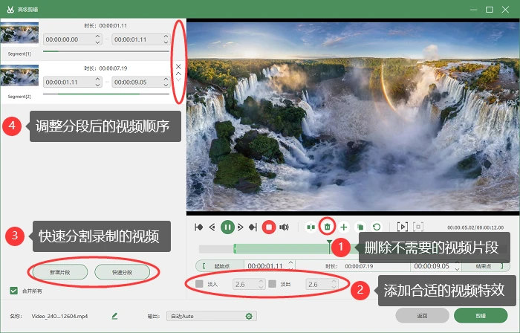Viewport: 520px width, 333px height.
Task: Mute audio with the speaker icon
Action: pos(284,227)
